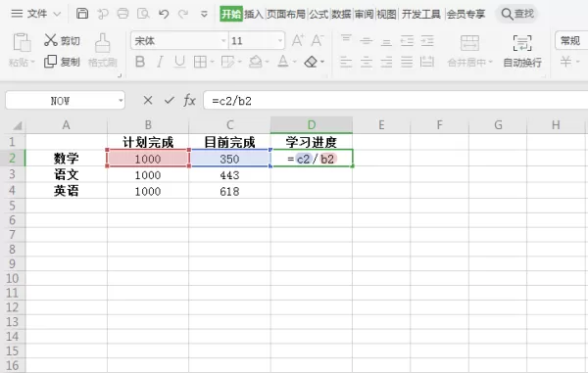Toggle Underline formatting
Screen dimensions: 588x373
coord(180,62)
